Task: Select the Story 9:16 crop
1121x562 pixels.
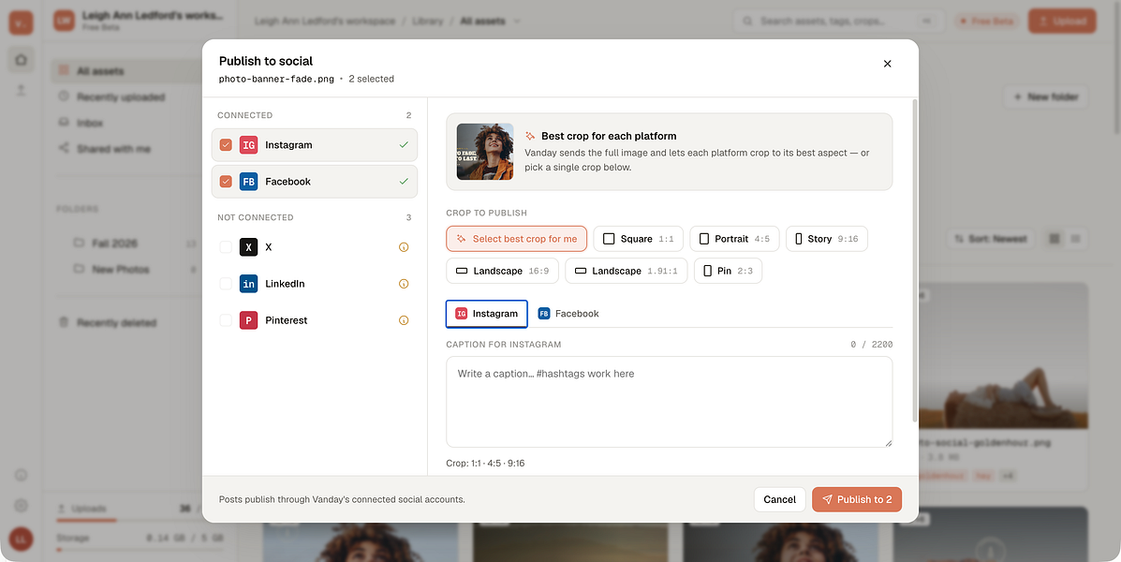Action: click(826, 239)
